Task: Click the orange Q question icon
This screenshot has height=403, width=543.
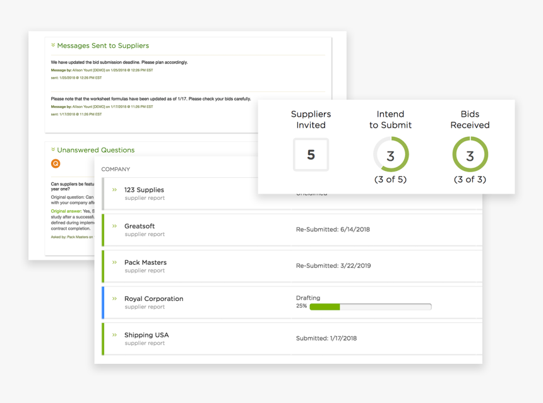Action: pos(56,163)
